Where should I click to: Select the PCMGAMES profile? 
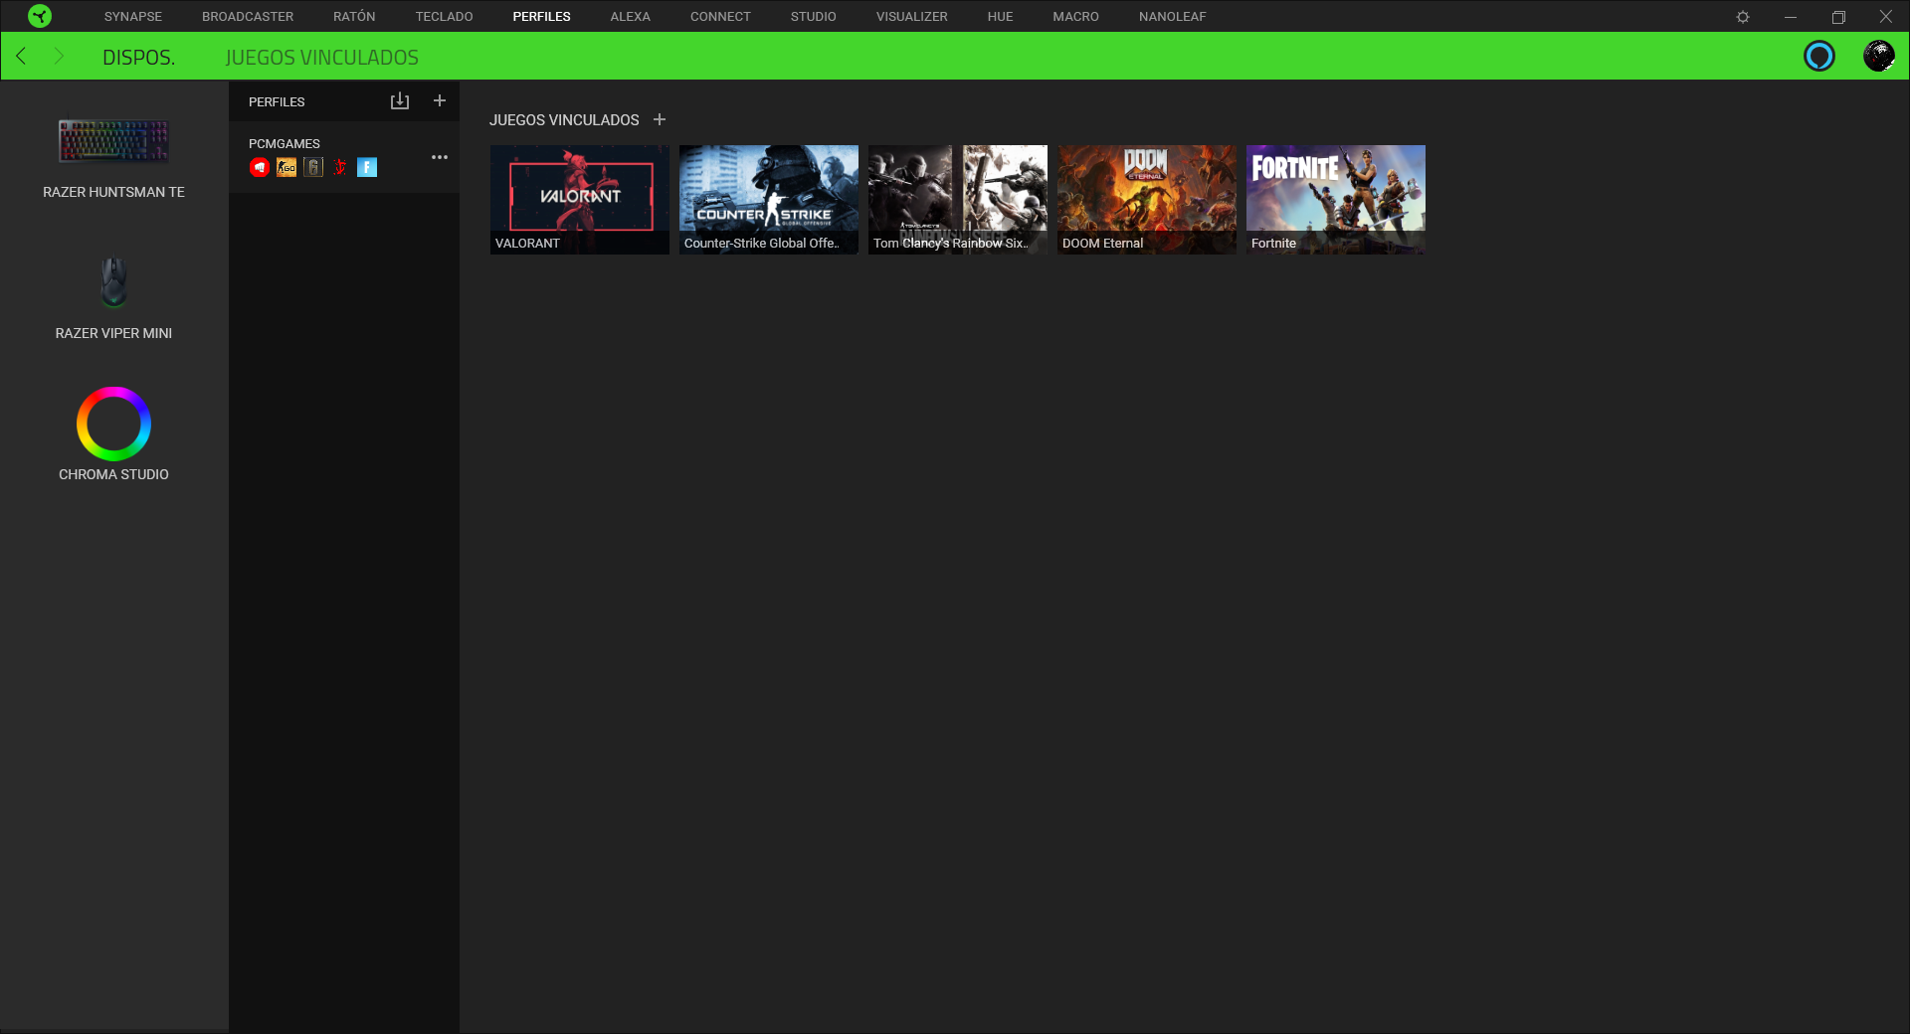click(x=343, y=157)
